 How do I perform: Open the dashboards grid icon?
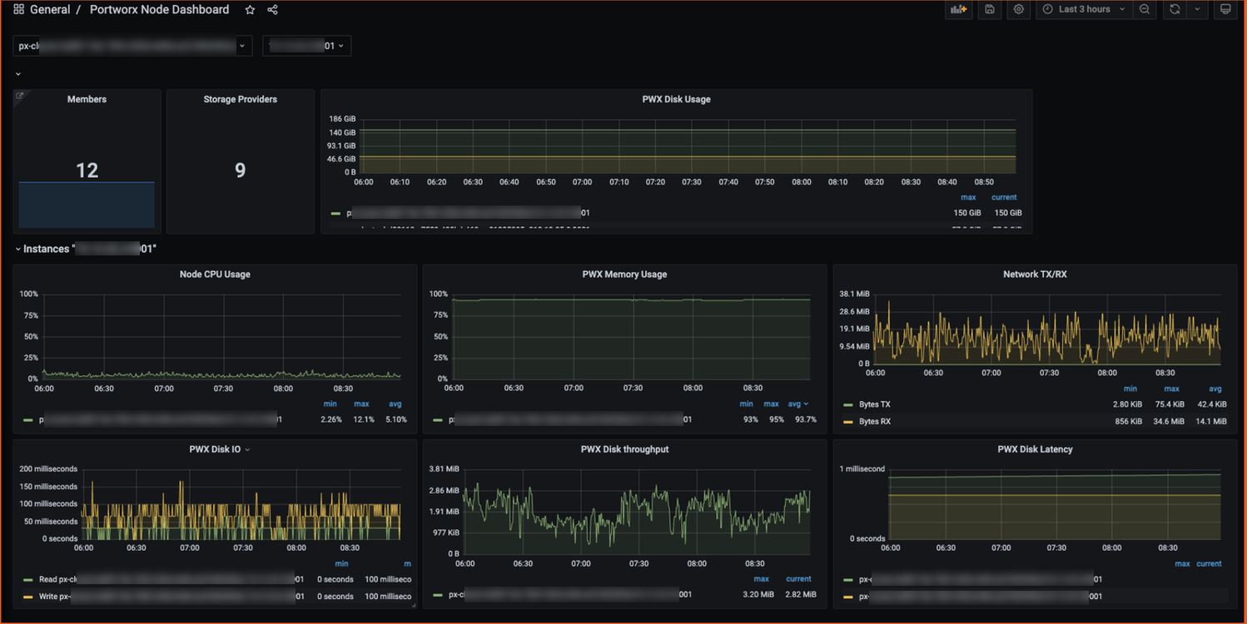[x=18, y=10]
